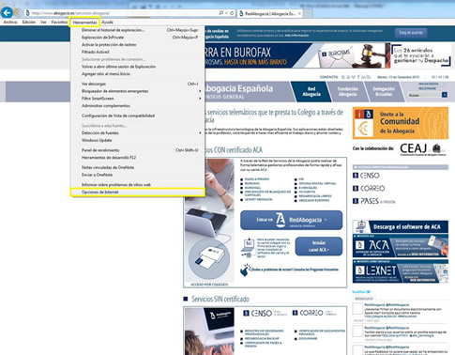
Task: Select the RedAbogacia tab
Action: 270,13
